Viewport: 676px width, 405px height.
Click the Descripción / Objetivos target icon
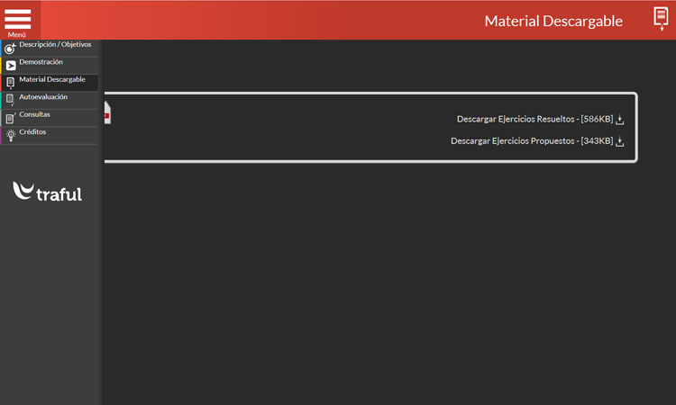(10, 49)
